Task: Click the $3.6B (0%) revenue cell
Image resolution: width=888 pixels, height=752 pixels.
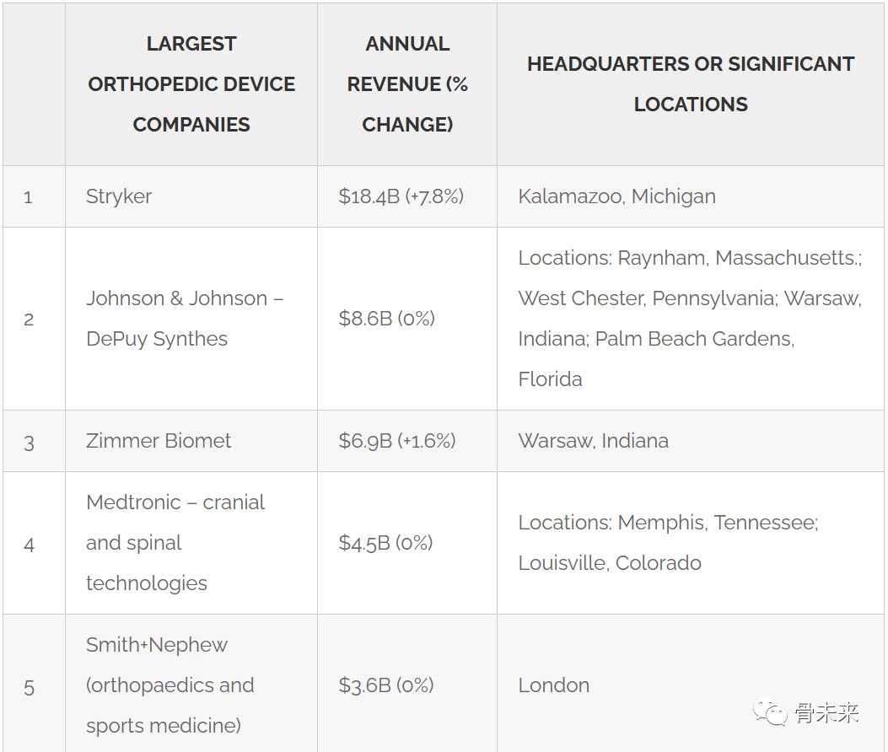Action: [x=407, y=684]
